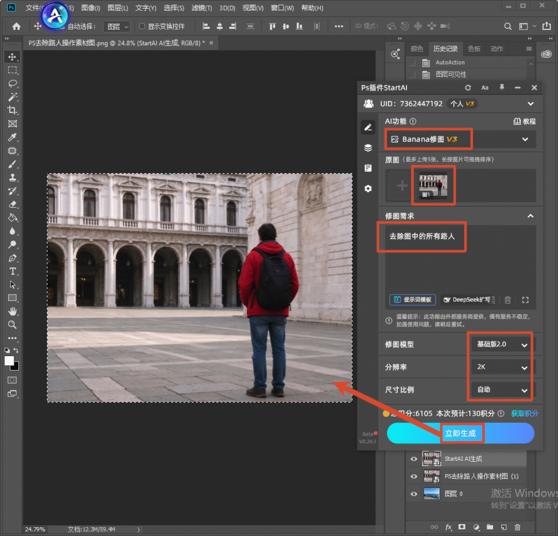Click the foreground color swatch
The width and height of the screenshot is (558, 536).
[9, 361]
